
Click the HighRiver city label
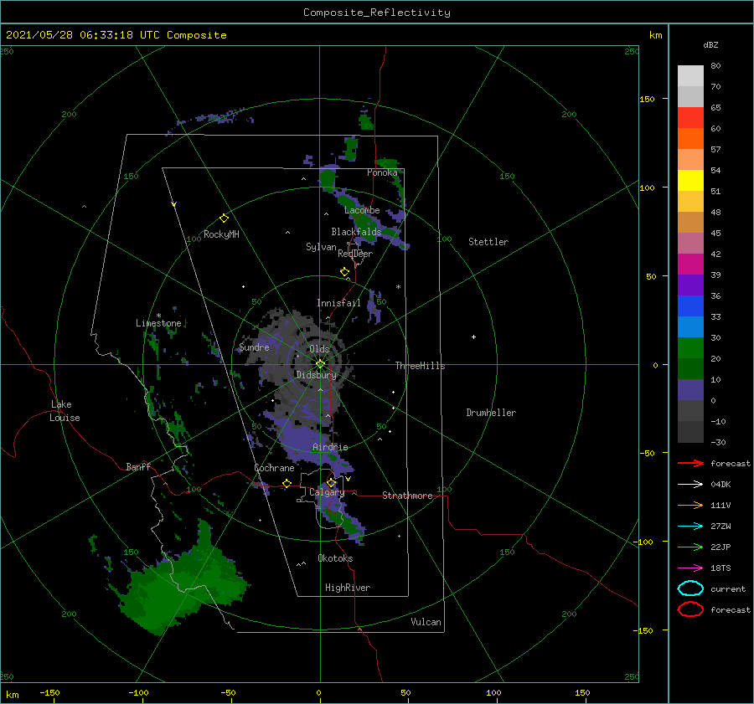pos(348,588)
